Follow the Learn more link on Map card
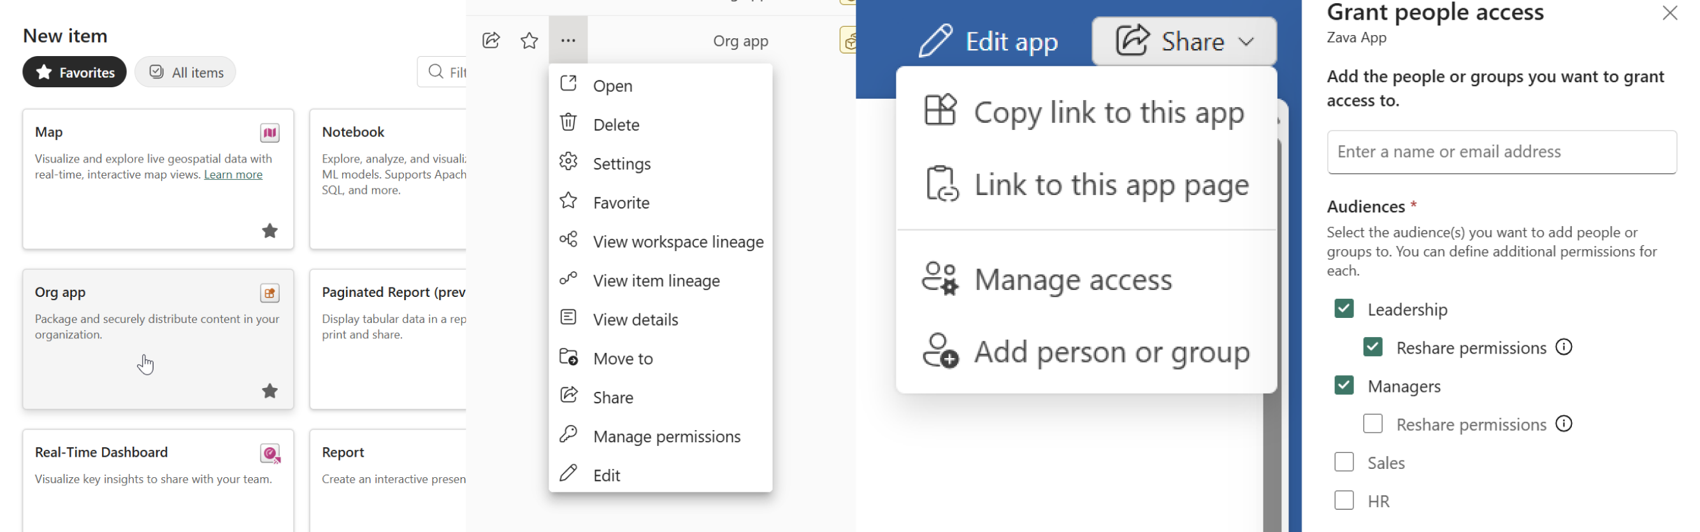Screen dimensions: 1700x532 [233, 174]
